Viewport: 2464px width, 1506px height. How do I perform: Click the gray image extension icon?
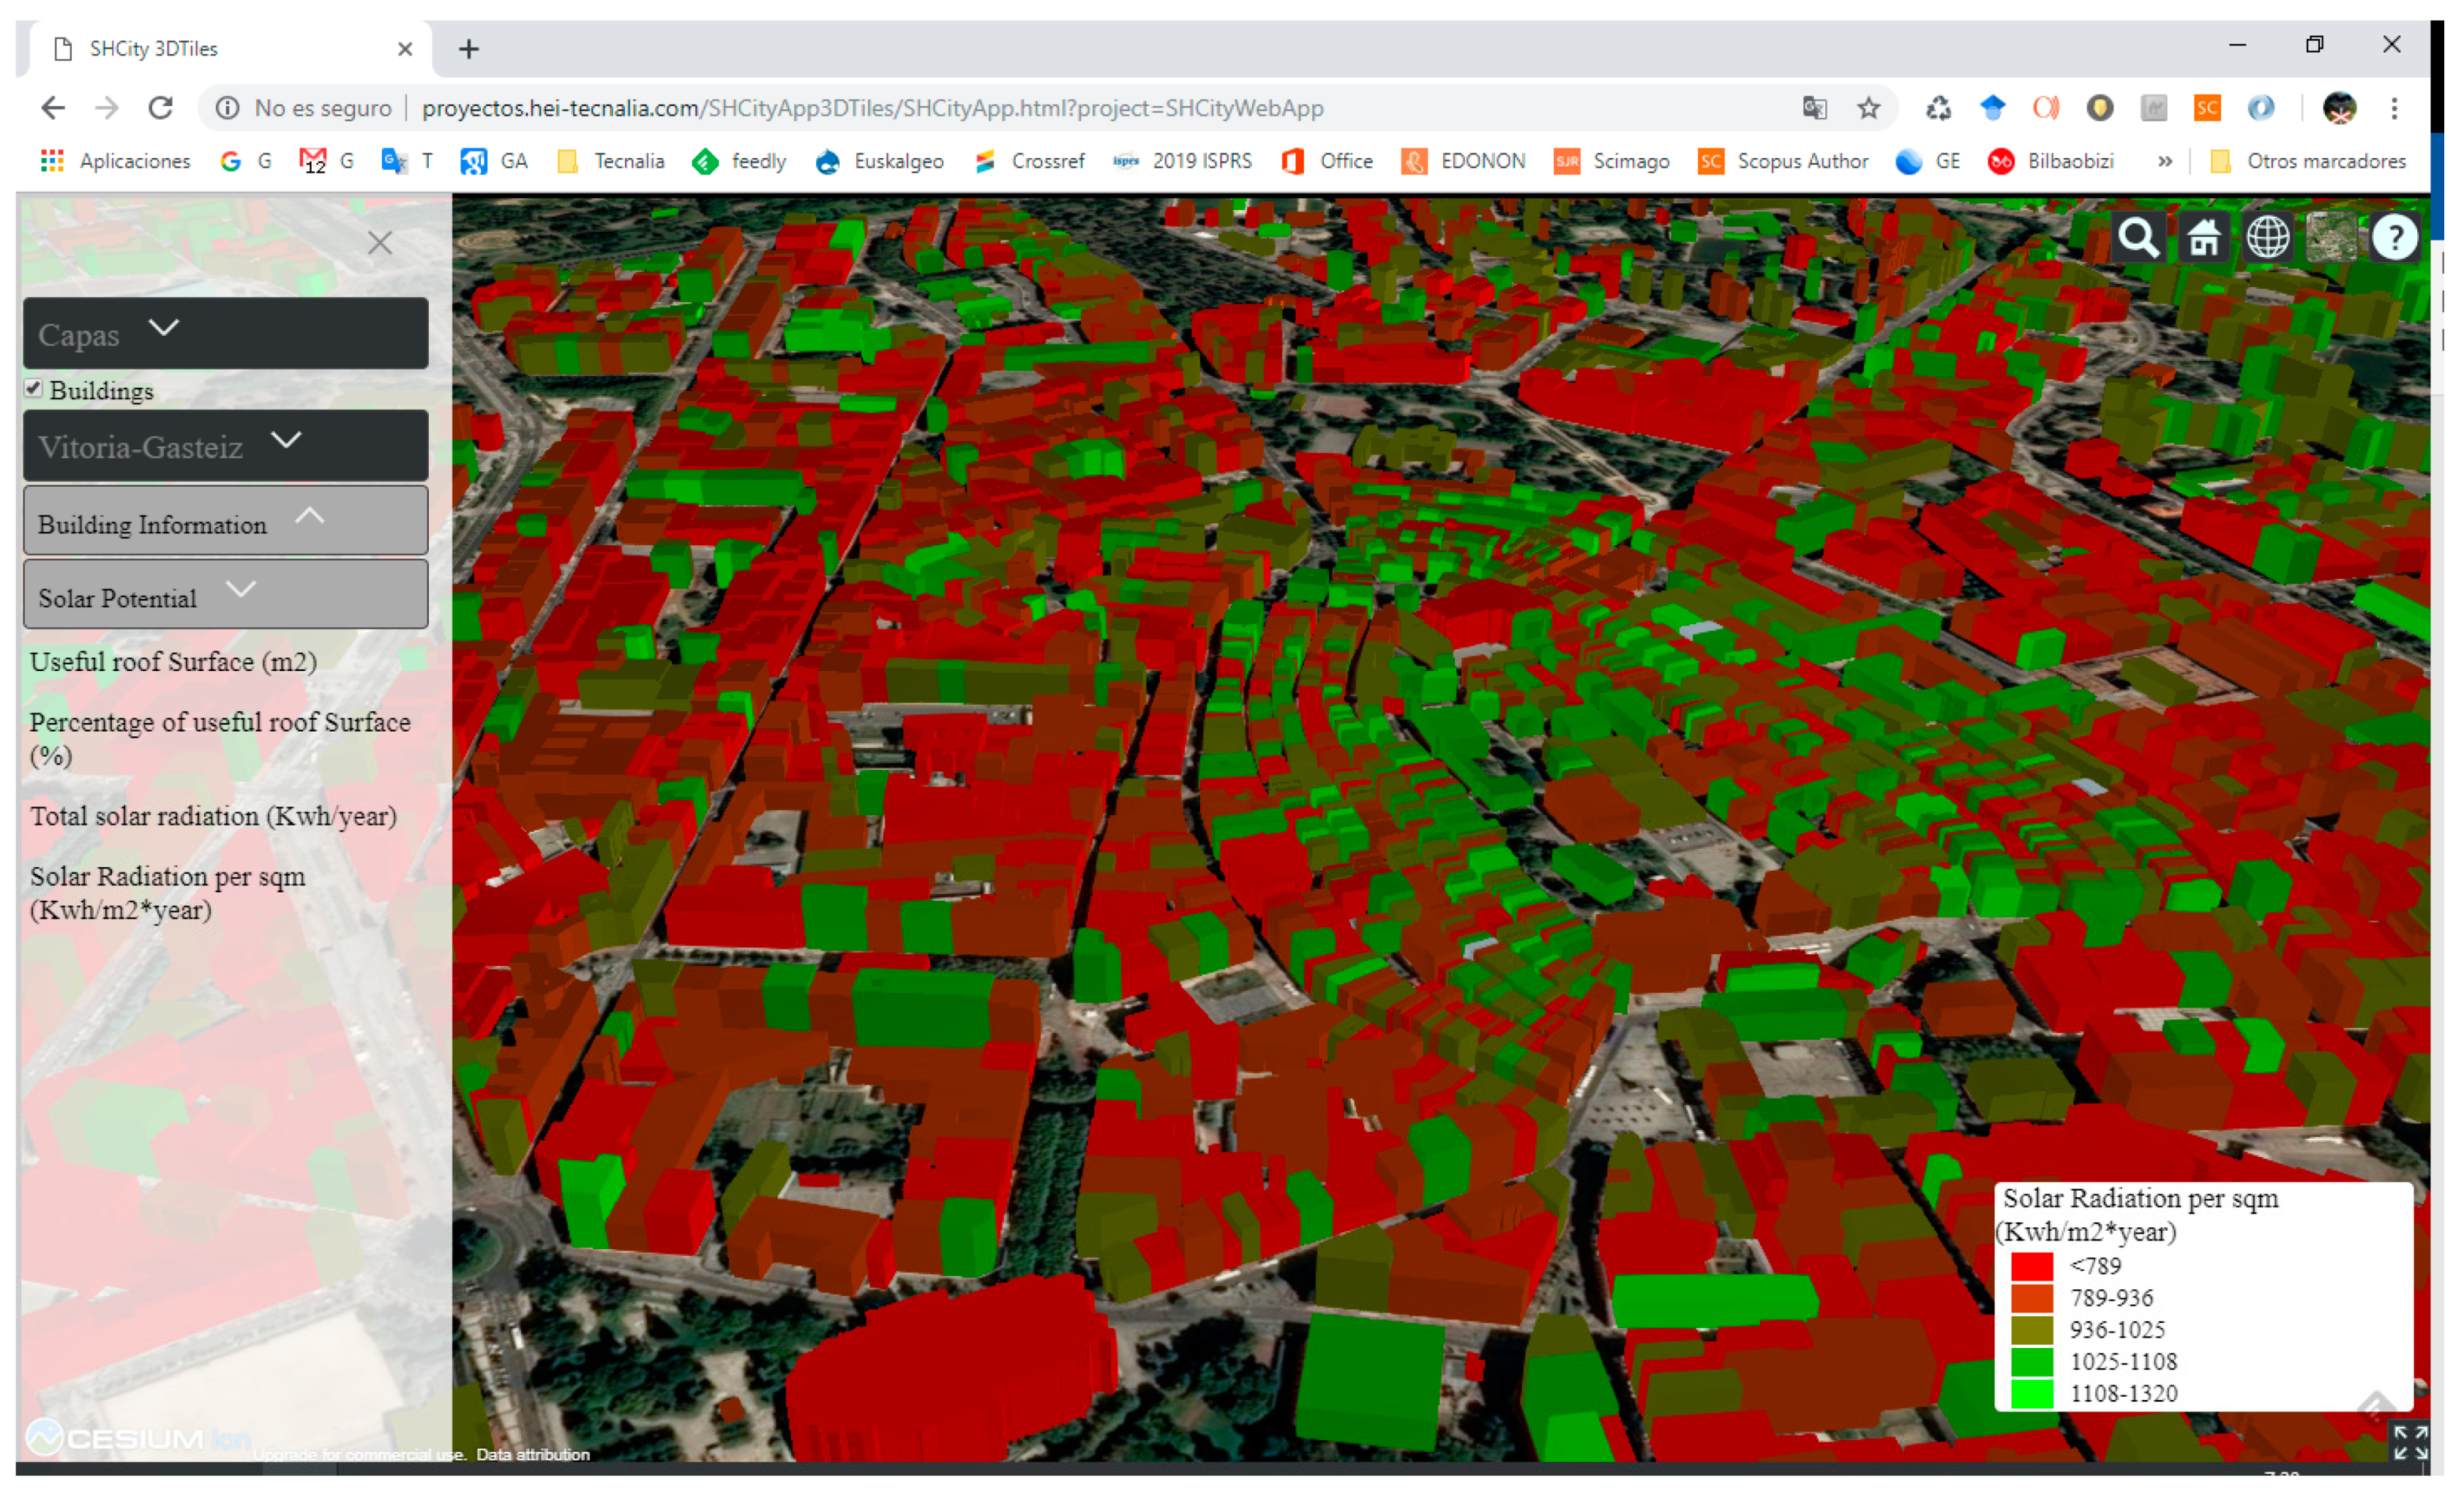(2153, 108)
